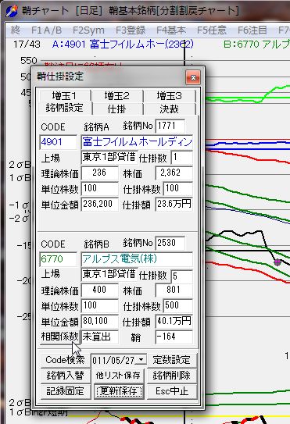
Task: Click the 富士フイルムホールディン name field
Action: click(137, 142)
